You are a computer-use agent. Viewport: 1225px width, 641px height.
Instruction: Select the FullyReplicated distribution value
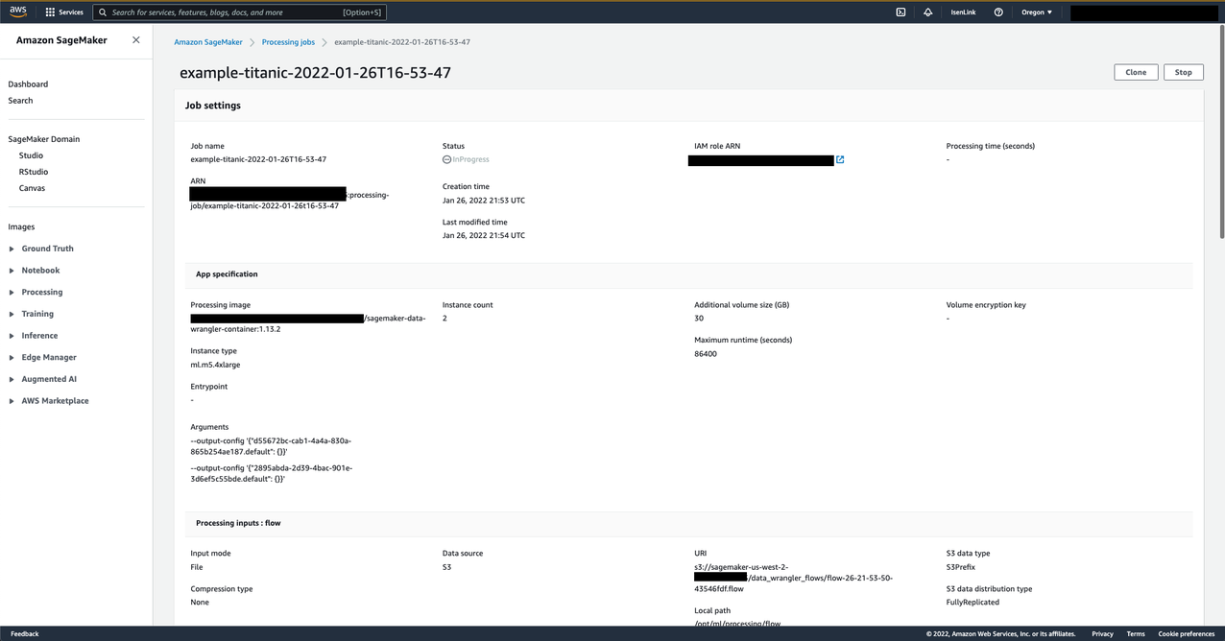[973, 603]
